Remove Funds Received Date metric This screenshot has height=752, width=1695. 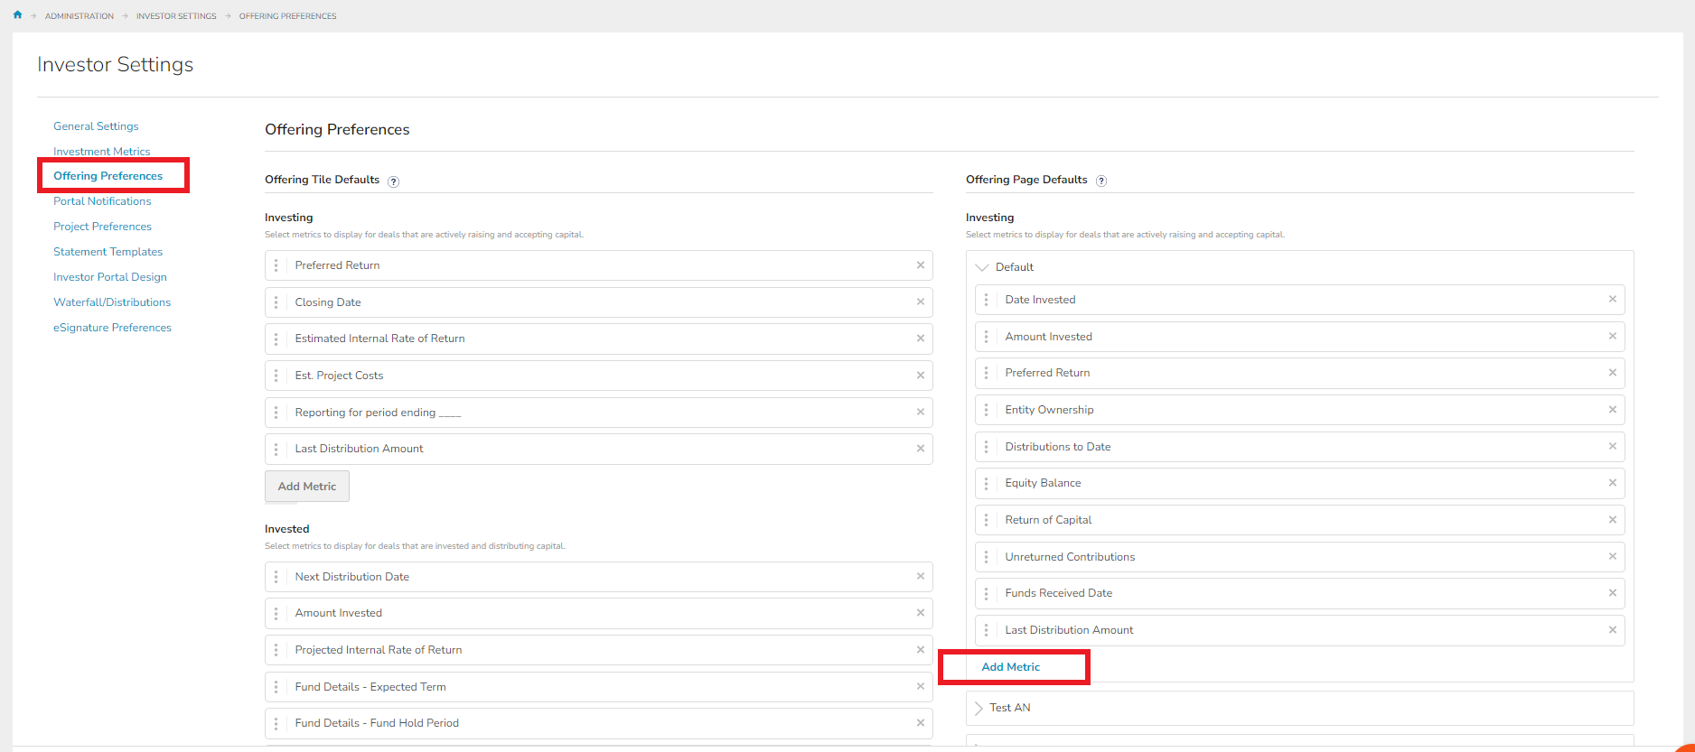pos(1613,593)
